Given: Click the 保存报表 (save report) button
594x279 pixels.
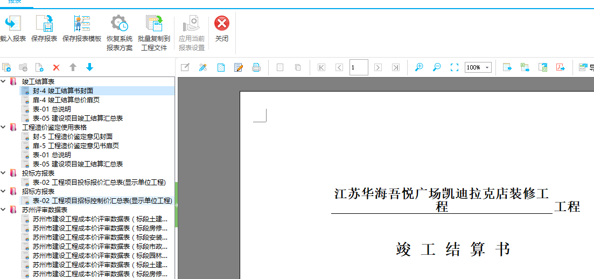Looking at the screenshot, I should 44,29.
